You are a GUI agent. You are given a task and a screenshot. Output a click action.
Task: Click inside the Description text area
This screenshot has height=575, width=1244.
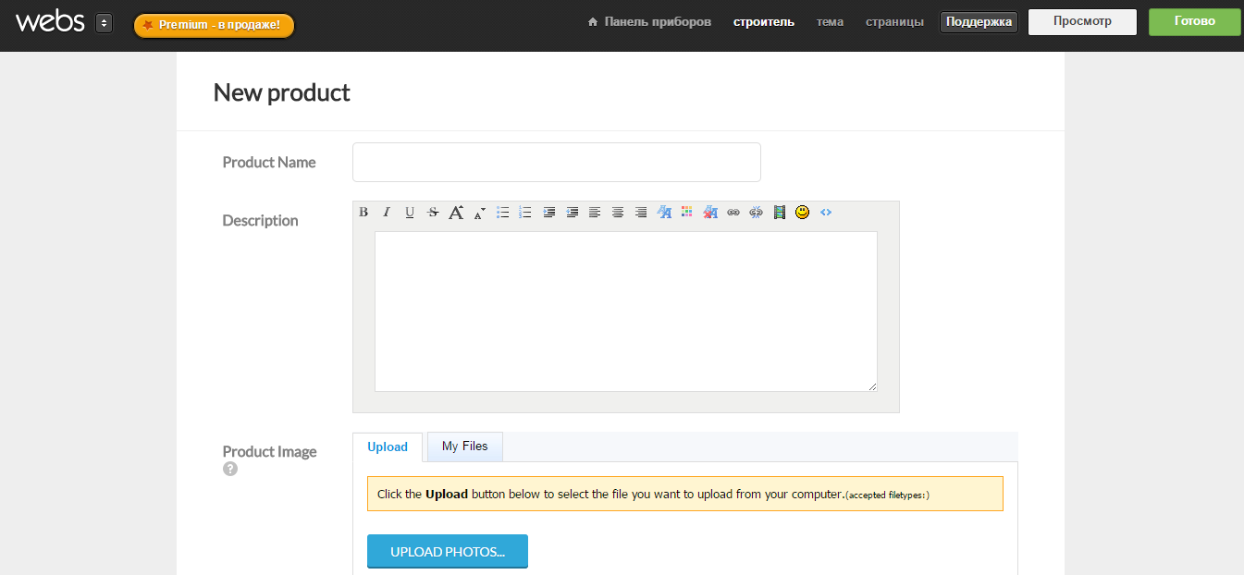(626, 312)
